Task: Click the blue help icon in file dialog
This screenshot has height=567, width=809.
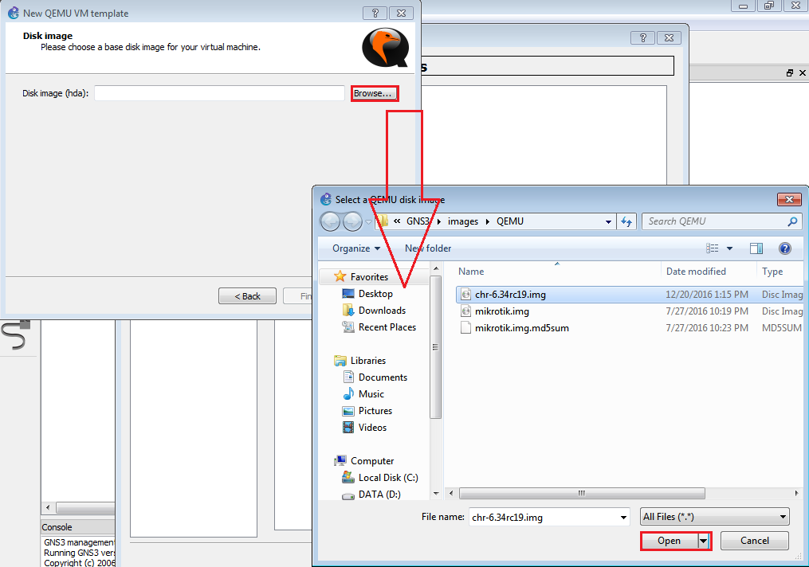Action: click(x=785, y=248)
